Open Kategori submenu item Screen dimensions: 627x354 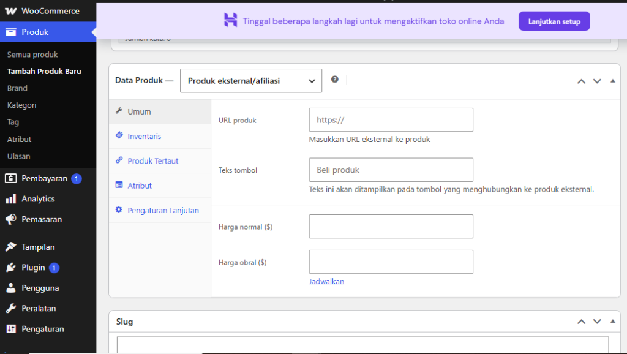pos(21,105)
